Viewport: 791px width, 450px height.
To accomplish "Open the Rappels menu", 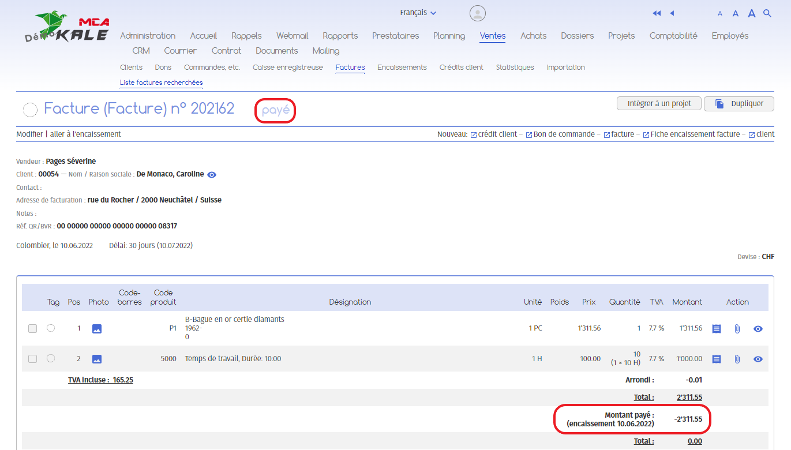I will click(246, 36).
